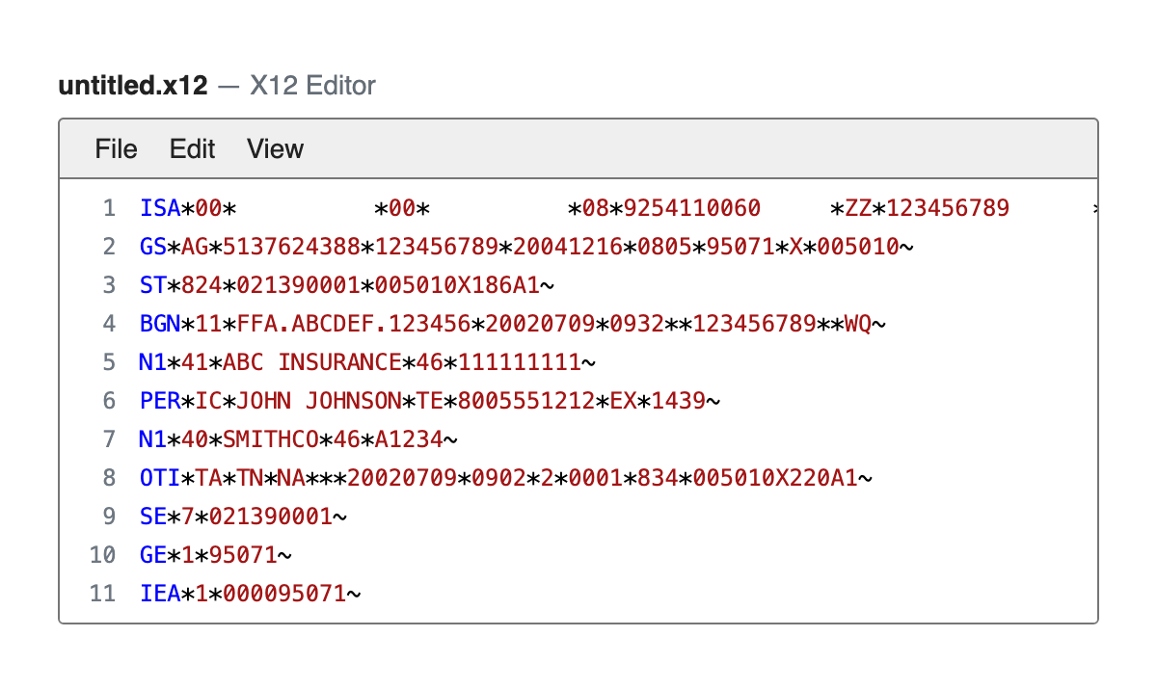Viewport: 1157px width, 690px height.
Task: Place cursor in ABC INSURANCE text
Action: 311,362
